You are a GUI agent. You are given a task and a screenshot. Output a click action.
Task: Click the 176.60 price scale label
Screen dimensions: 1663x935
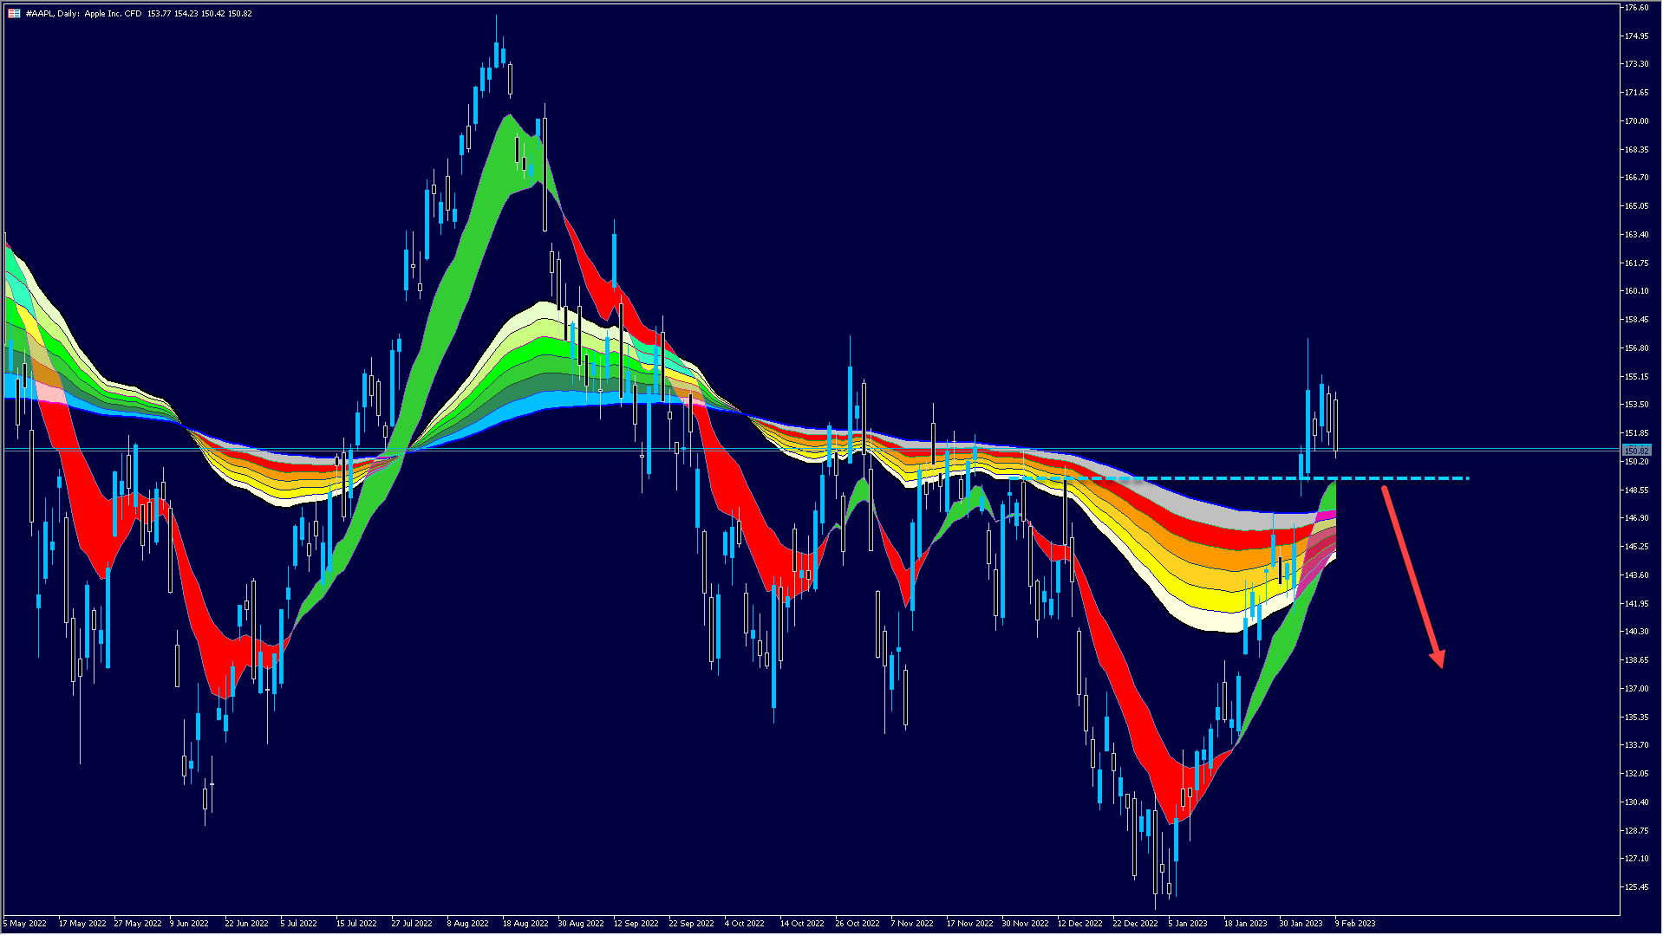coord(1637,8)
